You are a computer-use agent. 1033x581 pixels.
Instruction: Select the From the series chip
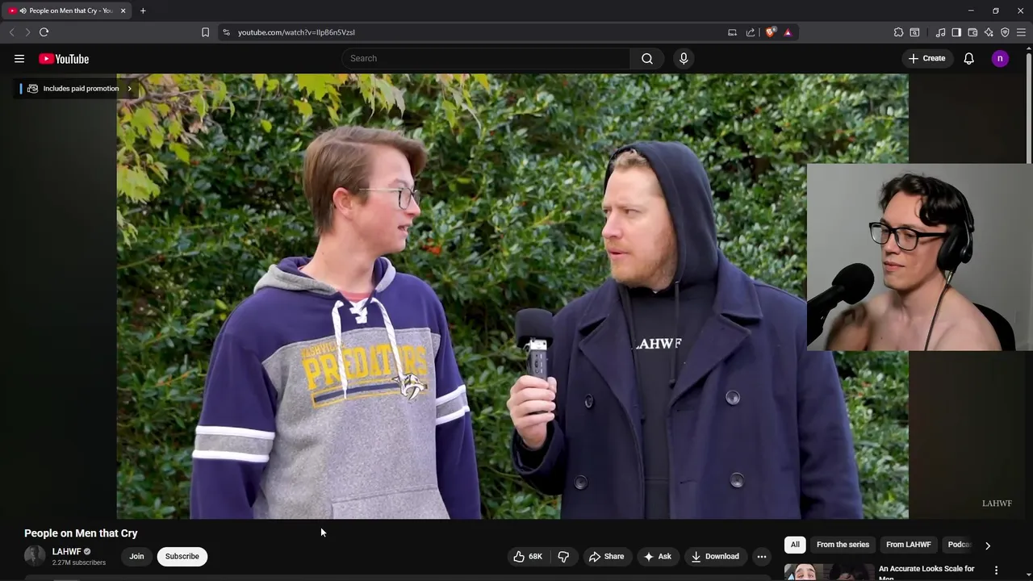click(843, 545)
